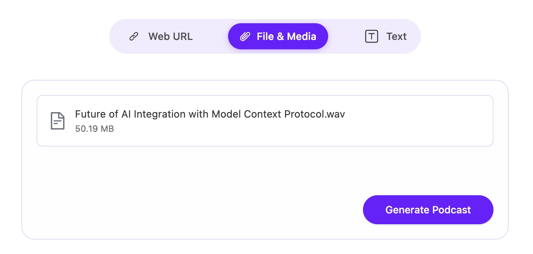Screen dimensions: 533x254
Task: Click the "Text" word in the source switcher
Action: point(396,37)
